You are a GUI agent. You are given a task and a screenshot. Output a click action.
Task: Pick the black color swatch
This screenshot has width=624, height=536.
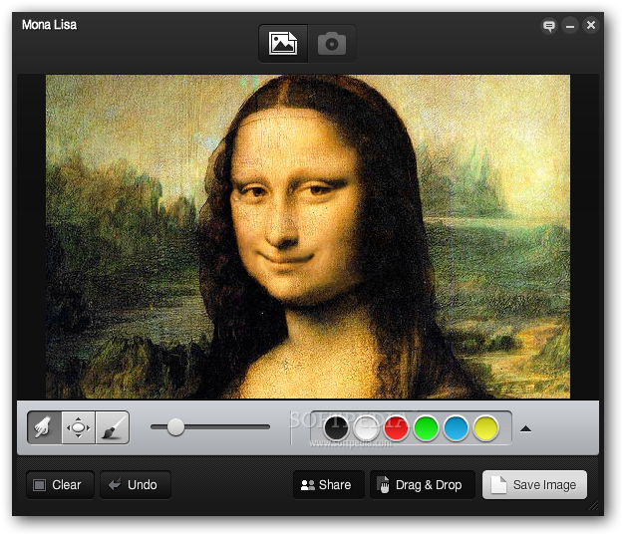click(x=336, y=427)
